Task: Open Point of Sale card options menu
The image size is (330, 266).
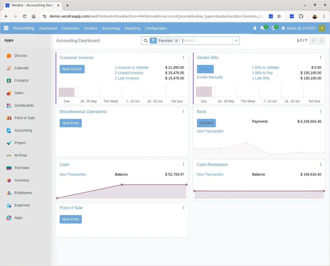Action: tap(183, 208)
